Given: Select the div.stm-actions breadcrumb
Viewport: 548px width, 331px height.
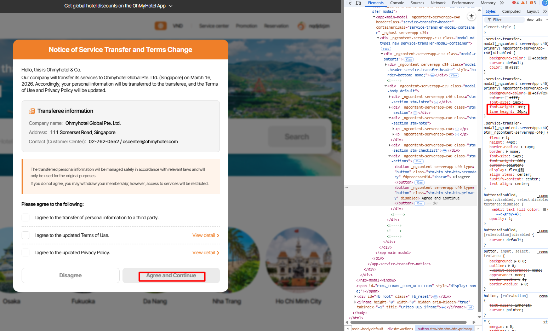Looking at the screenshot, I should [x=400, y=329].
